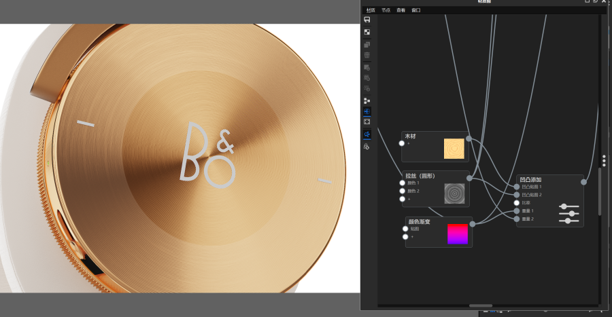The height and width of the screenshot is (317, 612).
Task: Click the 凹凸贴图 2 input socket
Action: [517, 195]
